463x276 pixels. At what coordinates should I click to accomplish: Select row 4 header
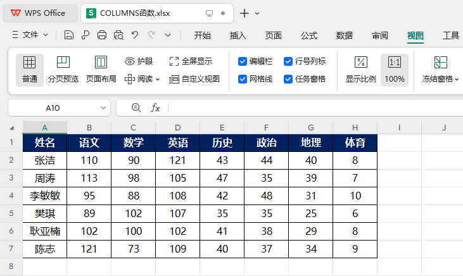pyautogui.click(x=11, y=196)
